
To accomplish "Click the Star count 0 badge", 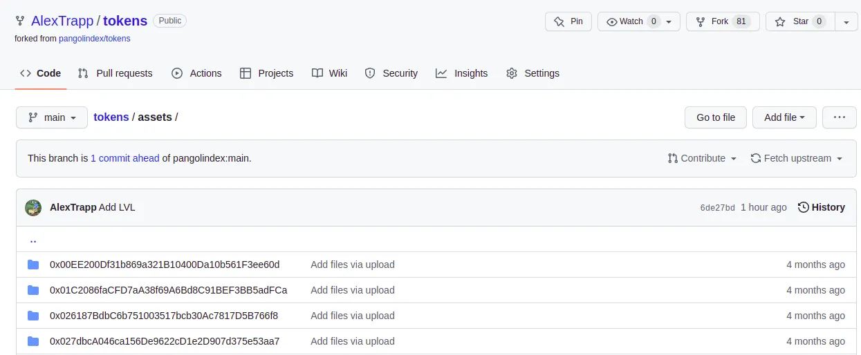I will (x=820, y=21).
